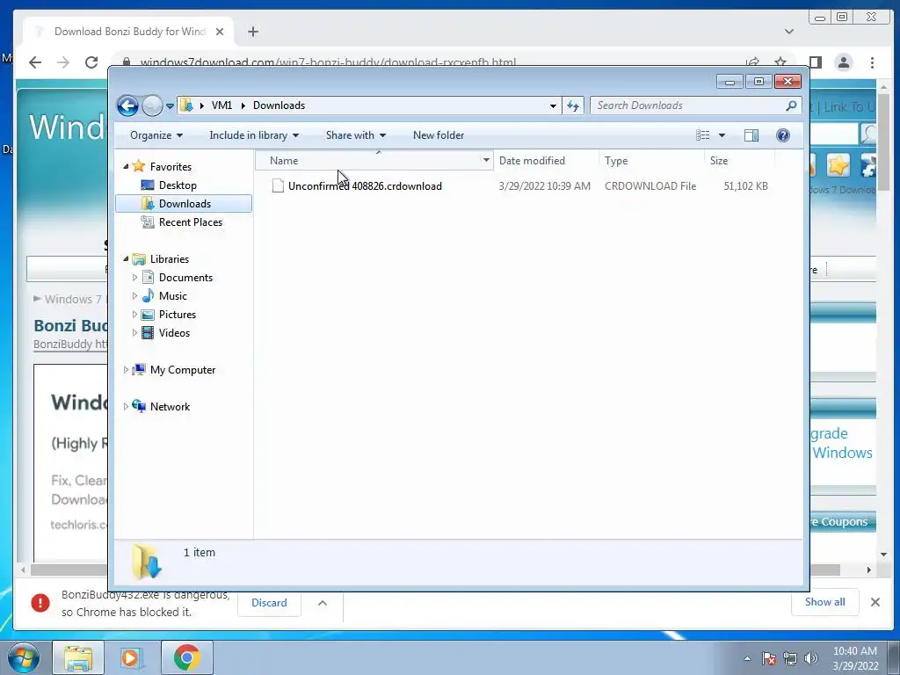The width and height of the screenshot is (900, 675).
Task: Select Favorites in the navigation pane
Action: 171,166
